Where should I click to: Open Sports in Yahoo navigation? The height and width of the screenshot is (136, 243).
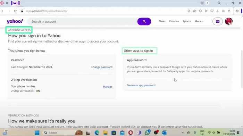[187, 22]
